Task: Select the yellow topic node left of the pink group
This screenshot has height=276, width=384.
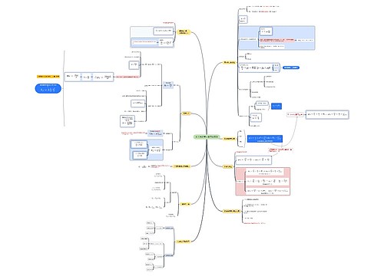Action: pos(228,166)
